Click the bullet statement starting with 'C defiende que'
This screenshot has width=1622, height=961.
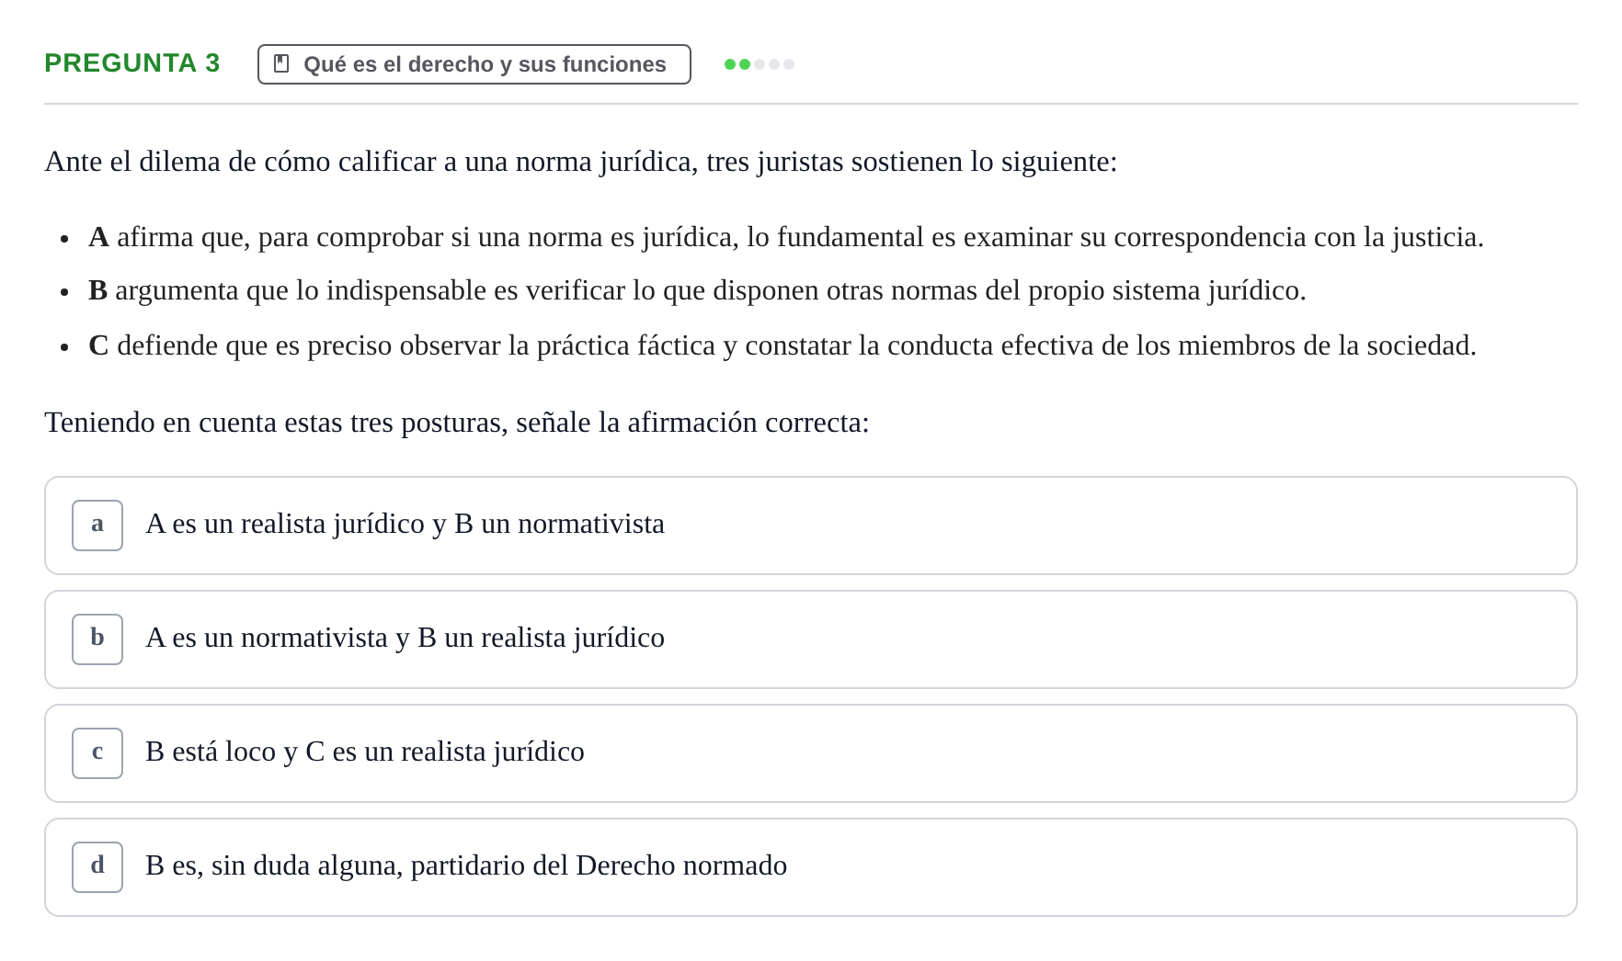pos(782,345)
